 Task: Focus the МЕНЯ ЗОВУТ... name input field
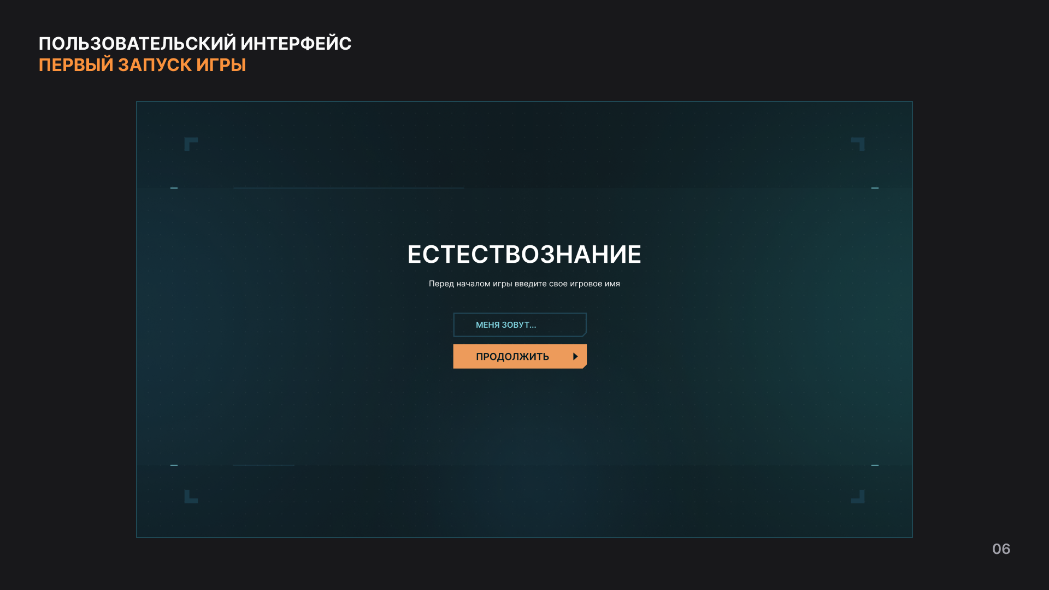click(520, 324)
